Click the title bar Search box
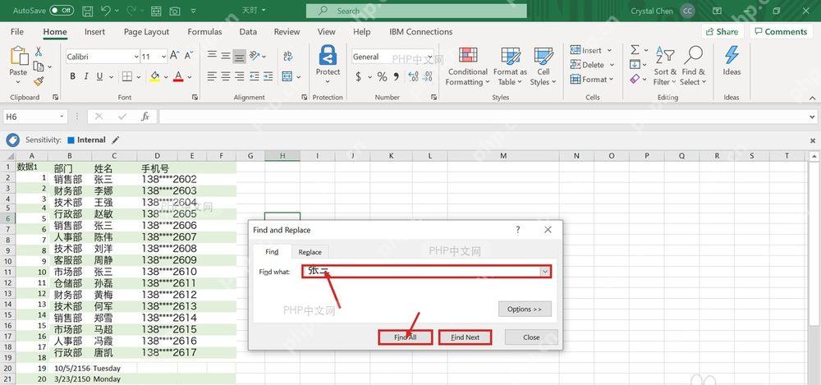Screen dimensions: 821x385 416,11
